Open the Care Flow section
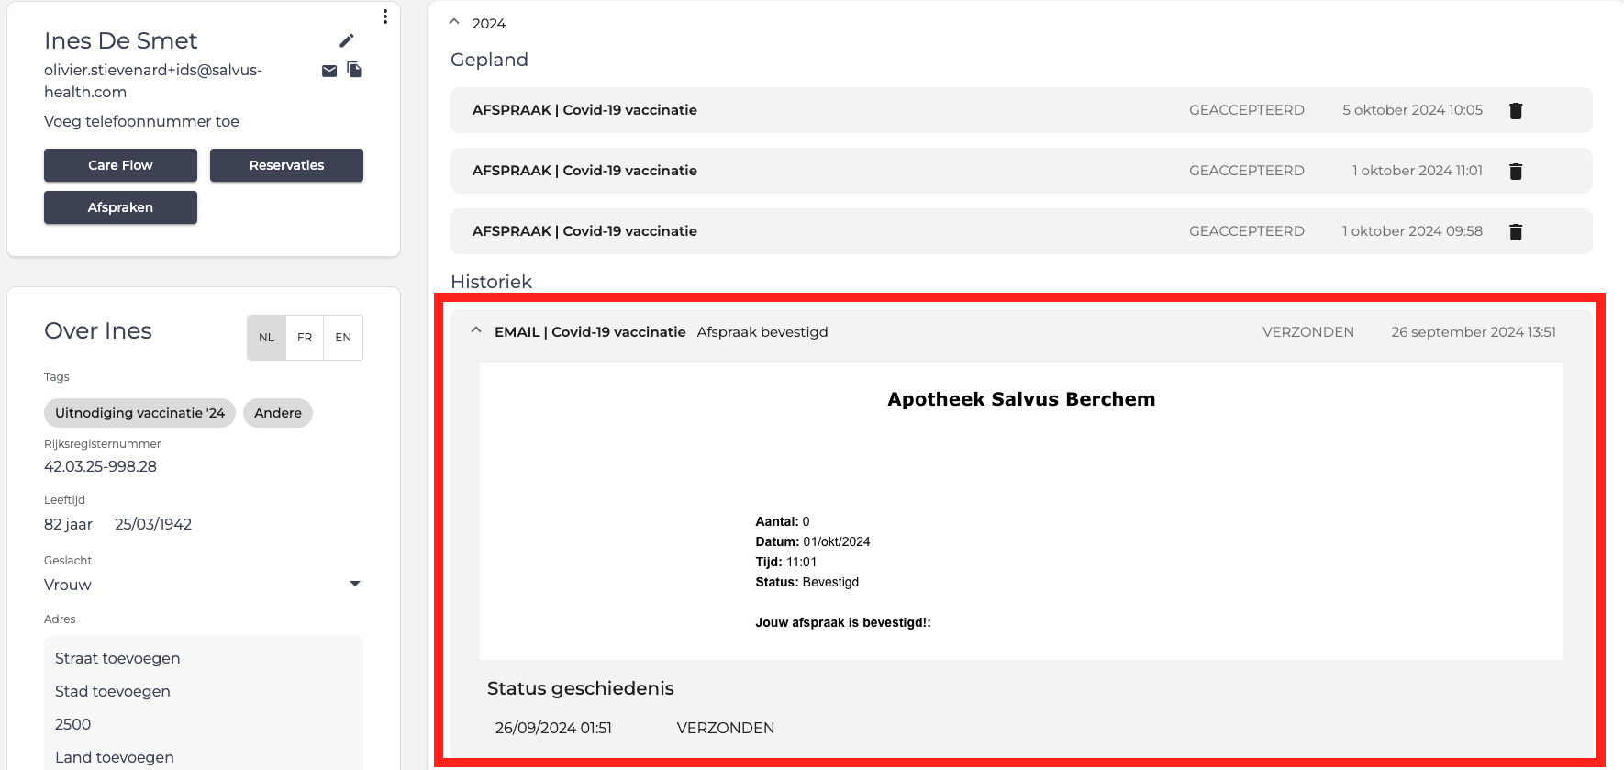1624x770 pixels. [x=120, y=165]
